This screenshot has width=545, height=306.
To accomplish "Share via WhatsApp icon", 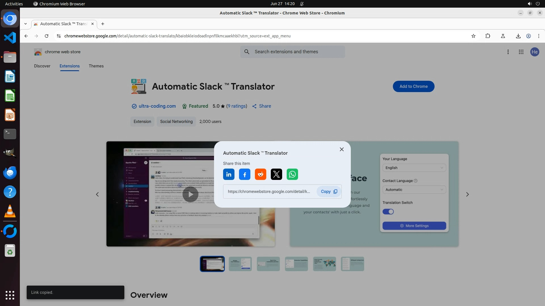I will (x=292, y=174).
